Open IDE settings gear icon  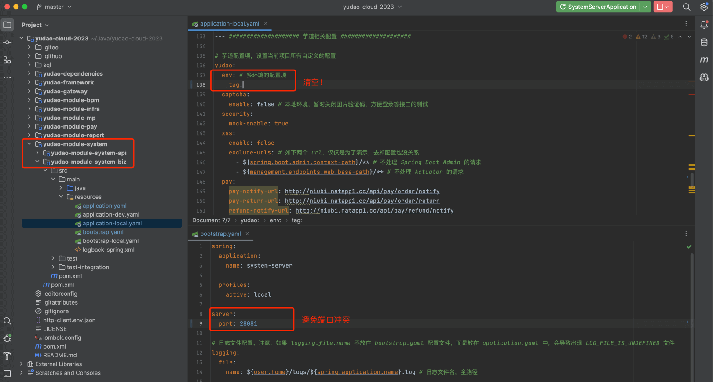pyautogui.click(x=704, y=7)
